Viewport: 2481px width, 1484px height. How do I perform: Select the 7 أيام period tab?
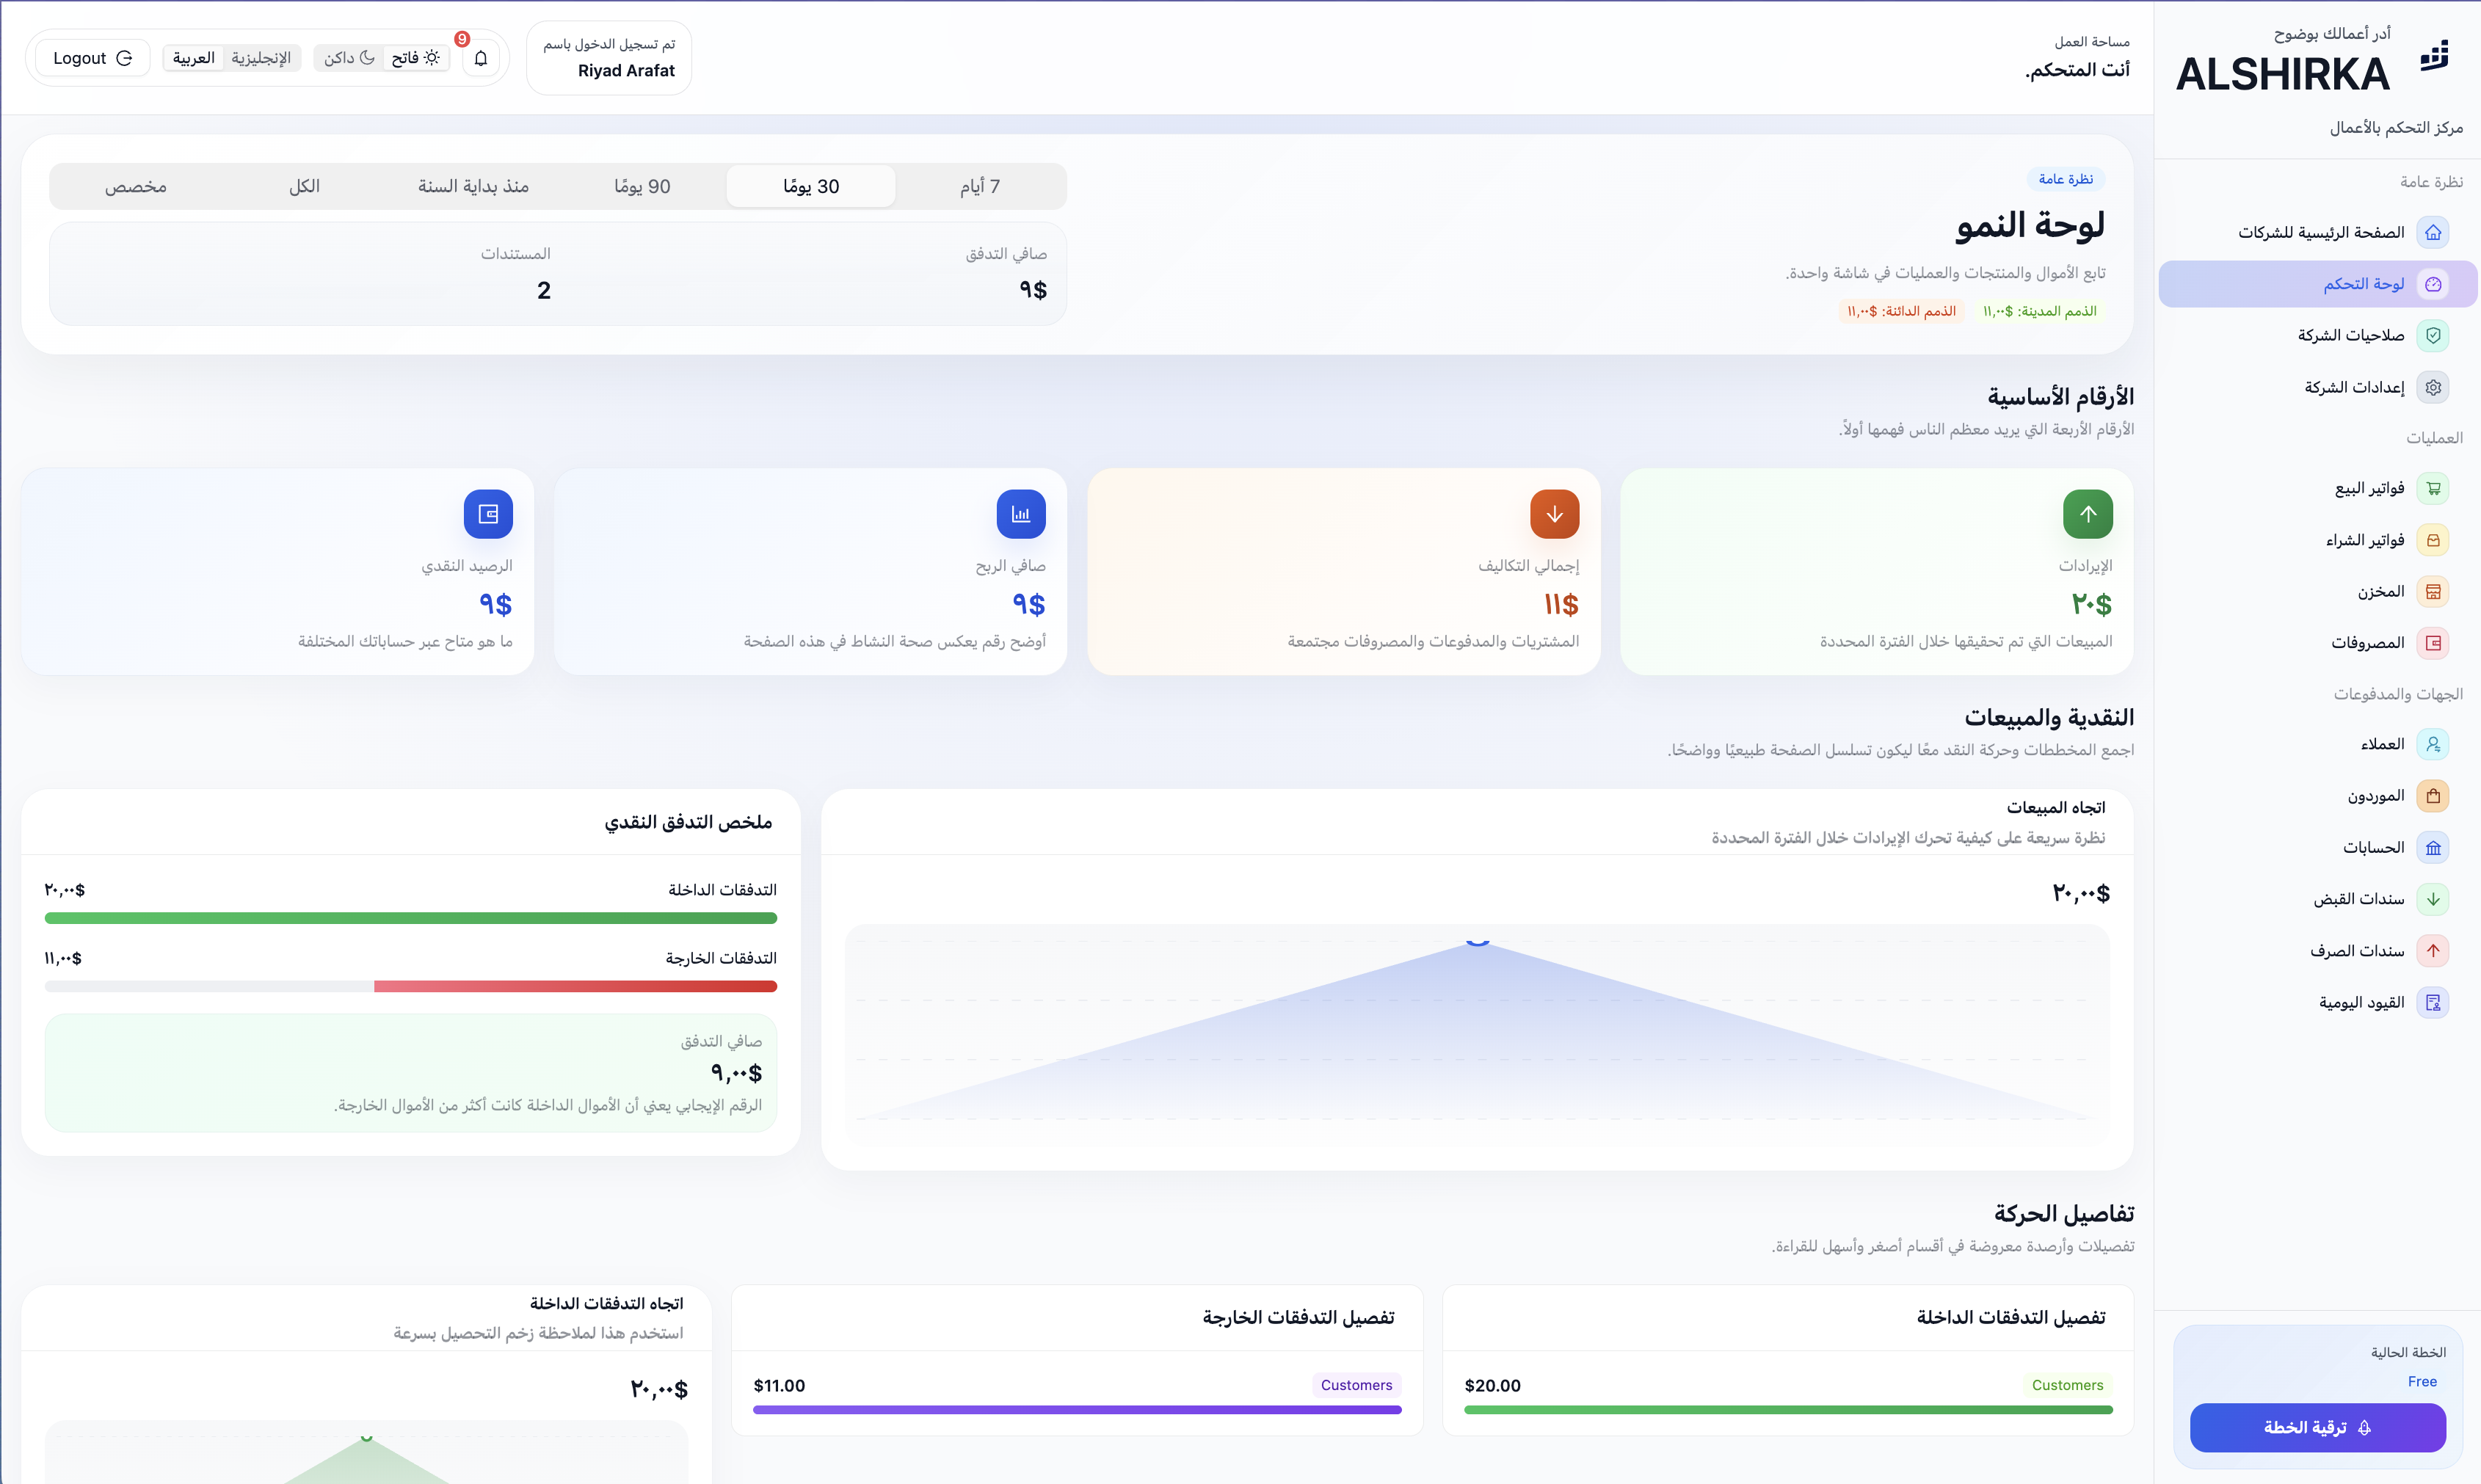980,186
